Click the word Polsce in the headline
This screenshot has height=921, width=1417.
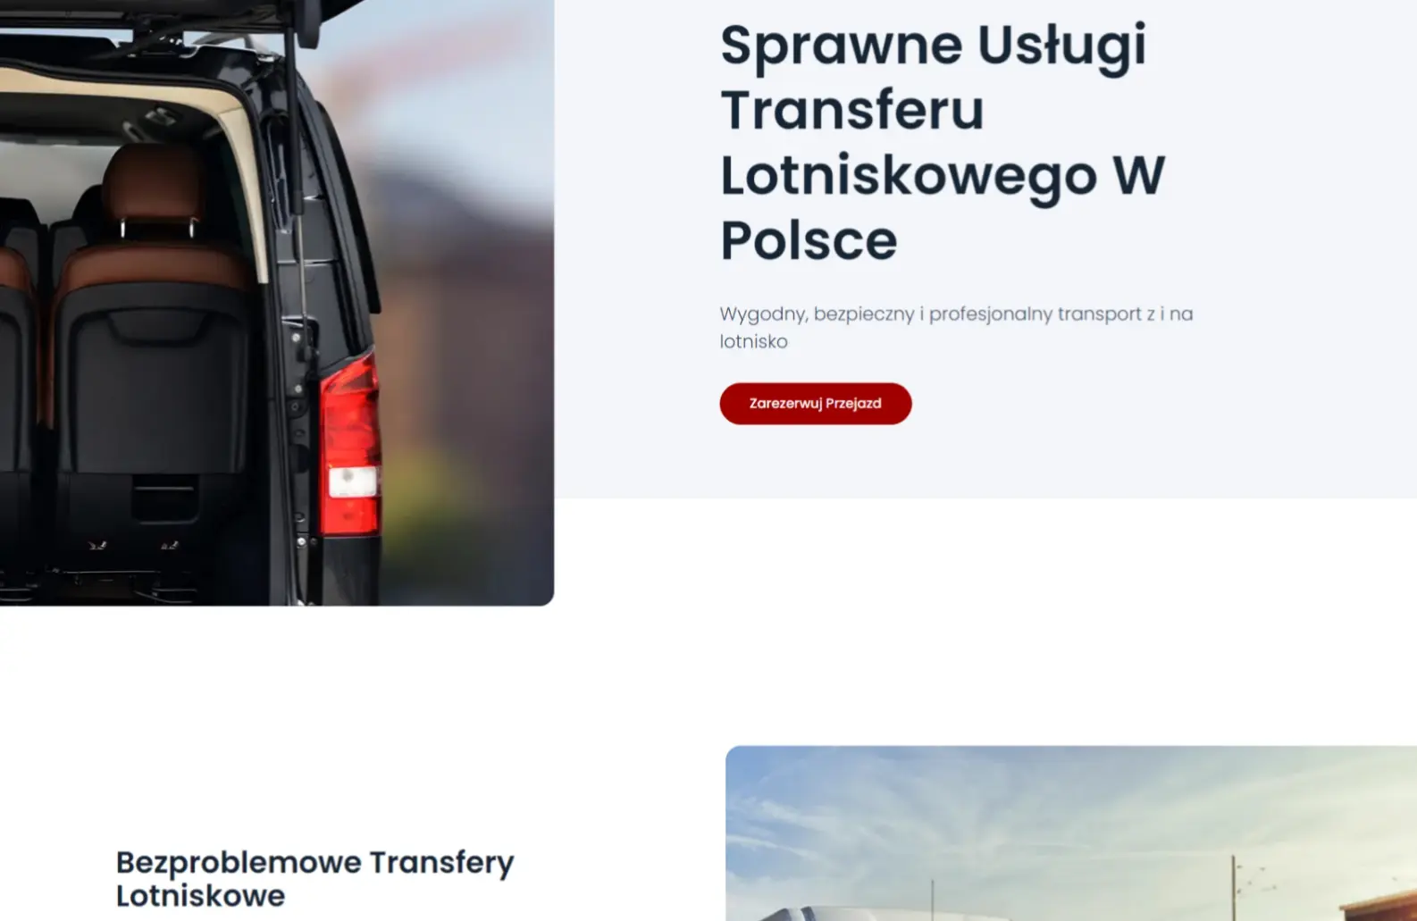coord(809,240)
